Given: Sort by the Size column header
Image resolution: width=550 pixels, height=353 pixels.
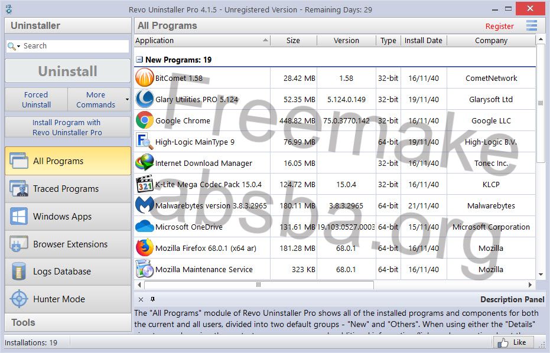Looking at the screenshot, I should (x=293, y=41).
